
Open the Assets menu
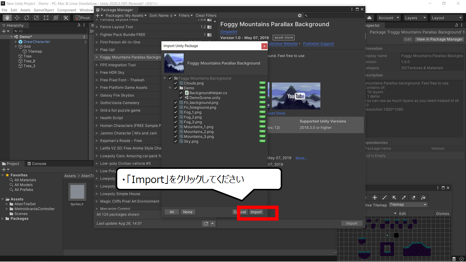(25, 10)
